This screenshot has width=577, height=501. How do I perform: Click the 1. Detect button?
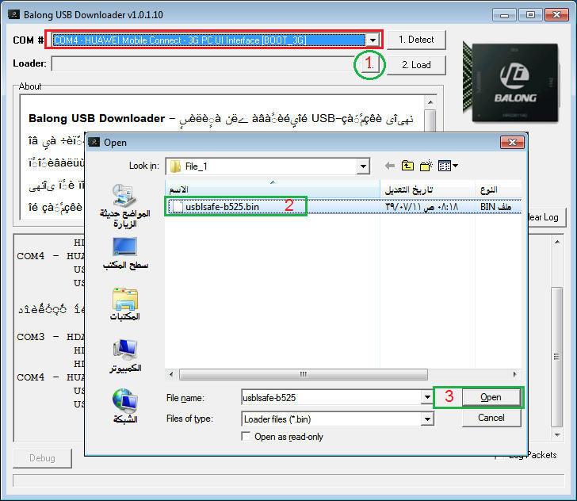coord(416,40)
